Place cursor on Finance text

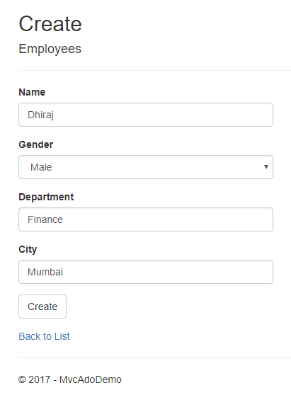[45, 219]
